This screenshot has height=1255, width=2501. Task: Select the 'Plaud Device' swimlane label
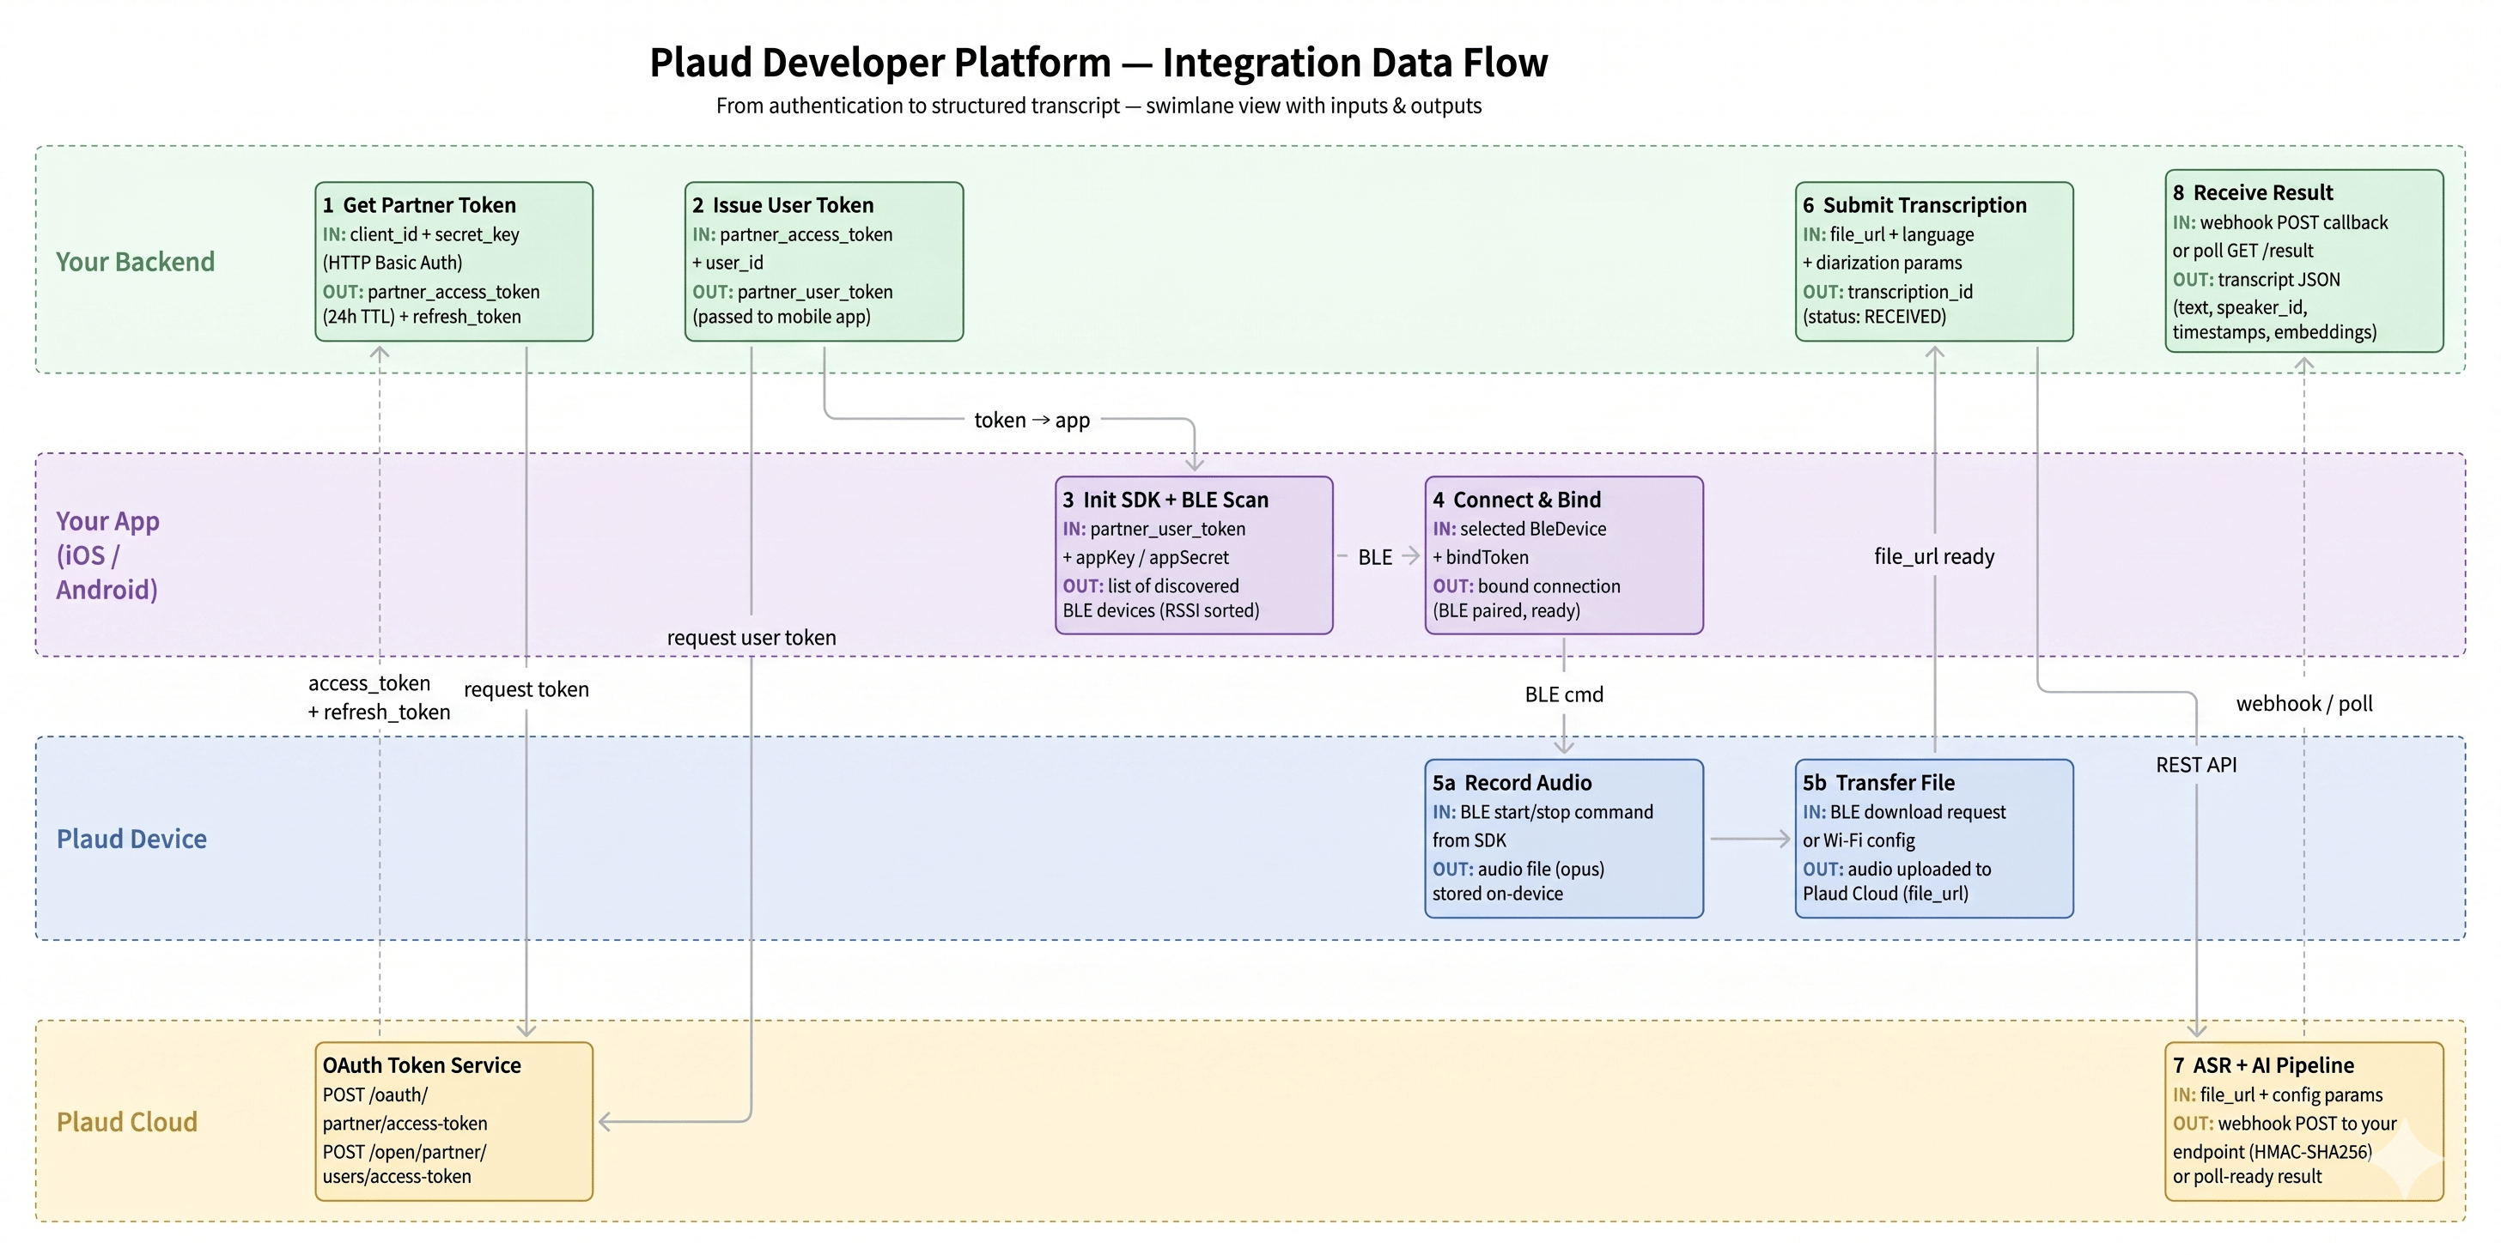click(x=131, y=839)
